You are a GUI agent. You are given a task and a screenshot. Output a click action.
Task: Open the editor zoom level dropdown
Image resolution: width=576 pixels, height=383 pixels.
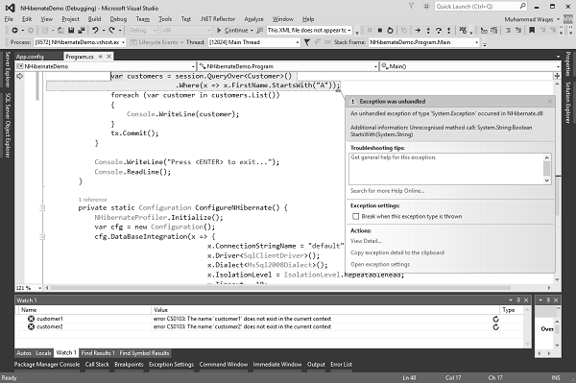[x=39, y=288]
